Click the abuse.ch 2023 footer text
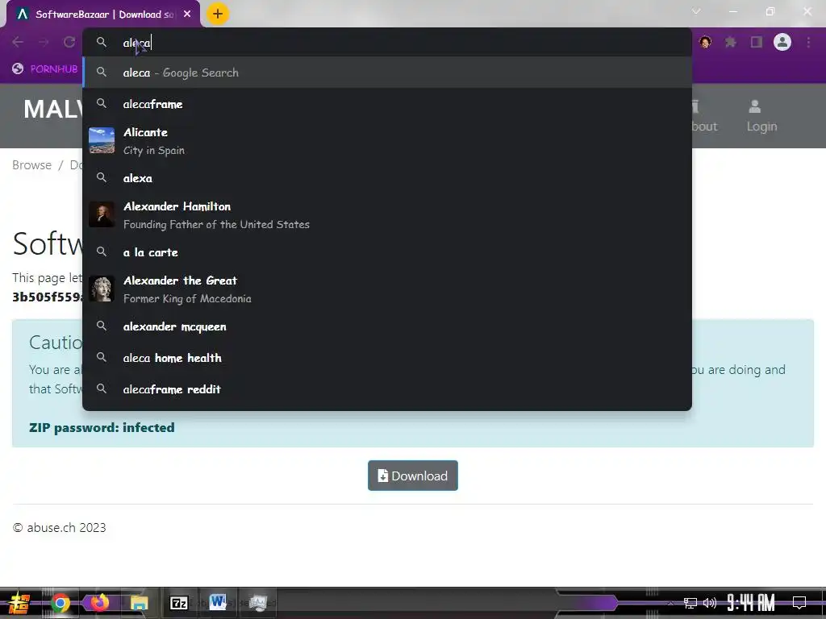Viewport: 826px width, 619px height. point(60,527)
